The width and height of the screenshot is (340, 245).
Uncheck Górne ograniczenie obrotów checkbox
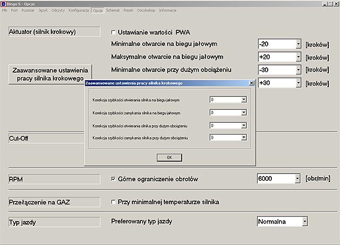point(113,179)
